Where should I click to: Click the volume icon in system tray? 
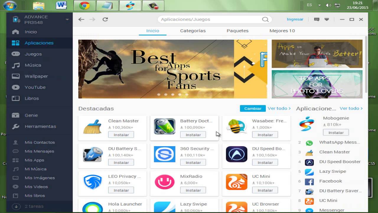point(328,5)
